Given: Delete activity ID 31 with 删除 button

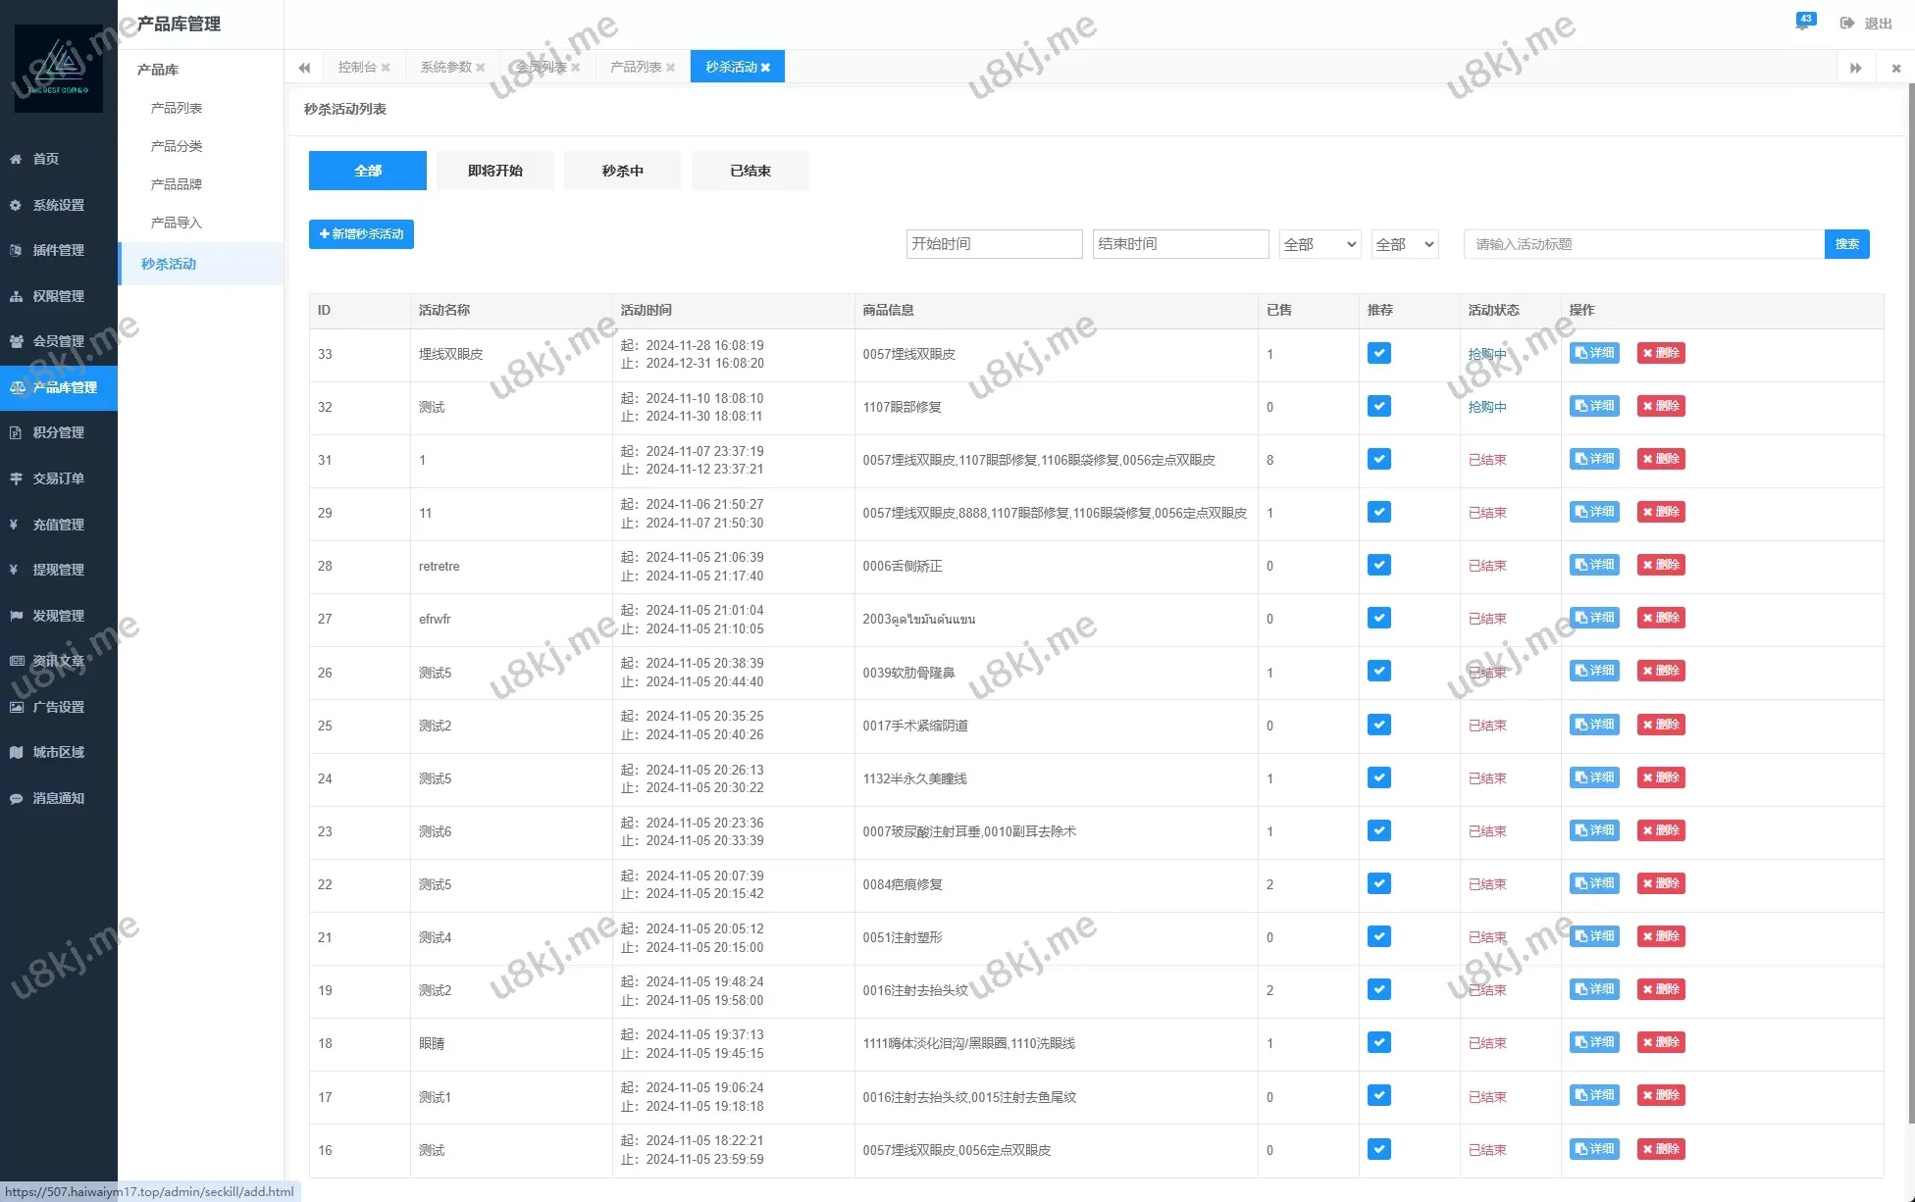Looking at the screenshot, I should [x=1660, y=459].
